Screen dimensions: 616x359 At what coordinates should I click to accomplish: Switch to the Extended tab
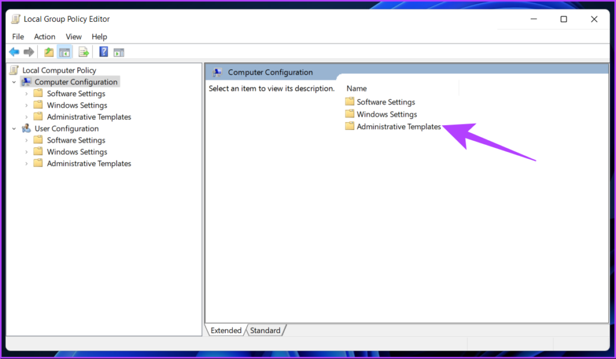coord(226,330)
